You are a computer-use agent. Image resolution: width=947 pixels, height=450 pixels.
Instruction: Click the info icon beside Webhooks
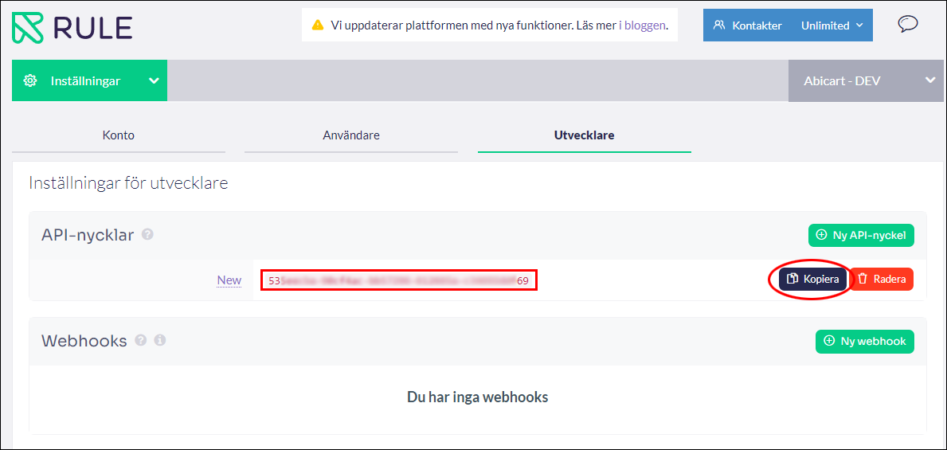tap(160, 341)
